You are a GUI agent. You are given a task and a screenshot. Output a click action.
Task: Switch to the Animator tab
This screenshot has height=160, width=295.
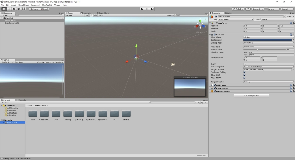coord(86,13)
